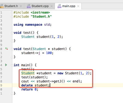Click the highlighted Student type on new line
The width and height of the screenshot is (123, 103).
[28, 73]
